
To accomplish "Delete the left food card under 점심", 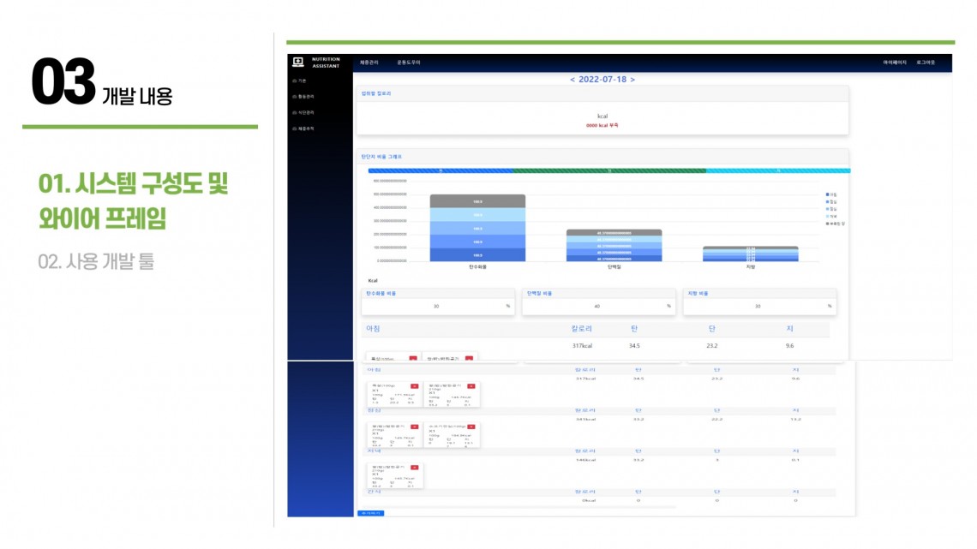I will [414, 427].
